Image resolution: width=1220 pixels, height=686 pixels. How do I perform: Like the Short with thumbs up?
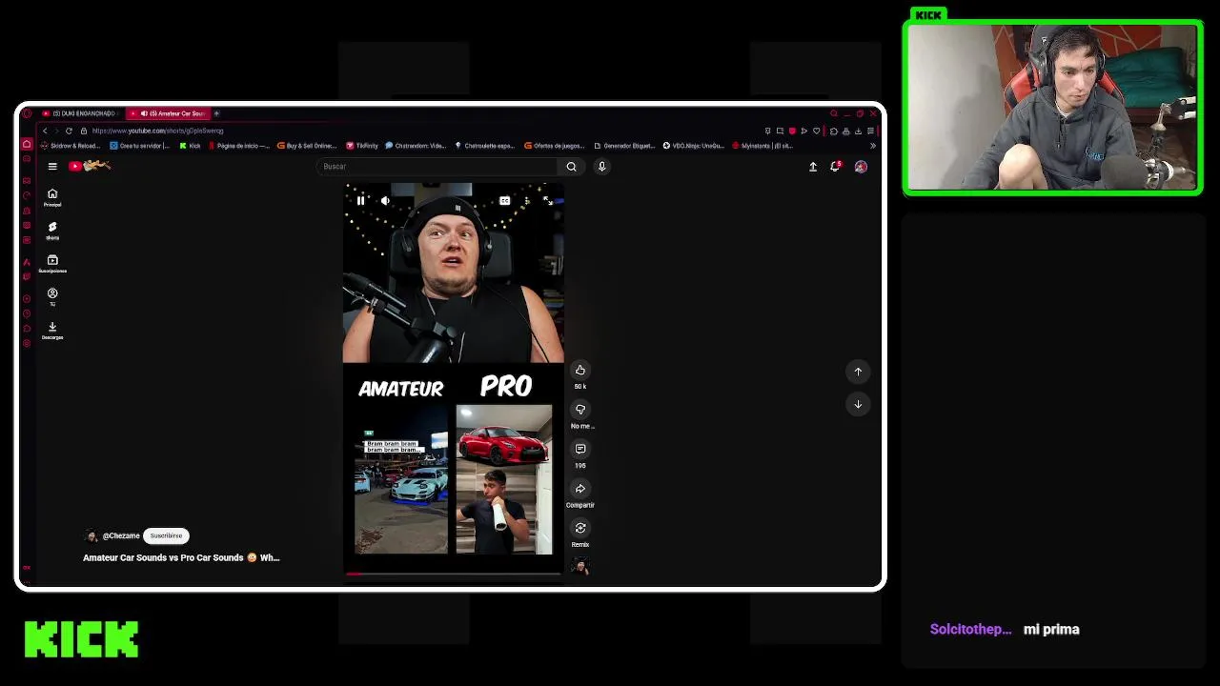[x=580, y=371]
